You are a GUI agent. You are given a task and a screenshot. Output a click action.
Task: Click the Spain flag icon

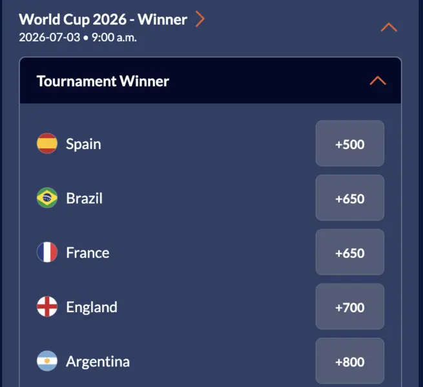[47, 143]
